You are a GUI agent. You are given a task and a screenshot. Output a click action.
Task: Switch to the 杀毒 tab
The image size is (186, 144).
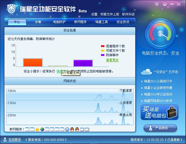38,22
